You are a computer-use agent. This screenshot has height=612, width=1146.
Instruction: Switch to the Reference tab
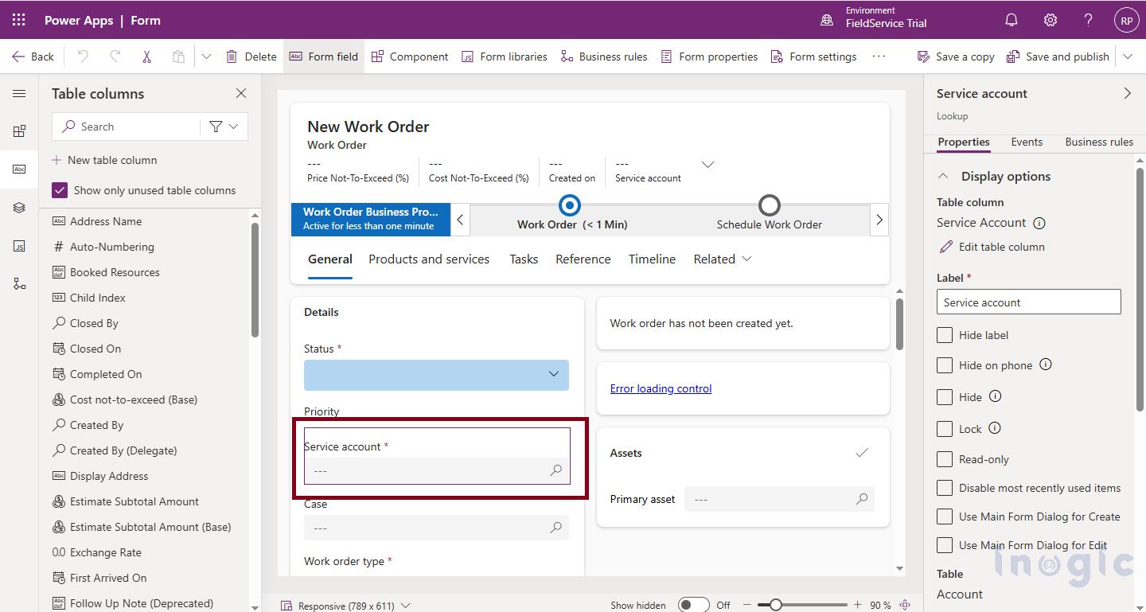point(583,259)
